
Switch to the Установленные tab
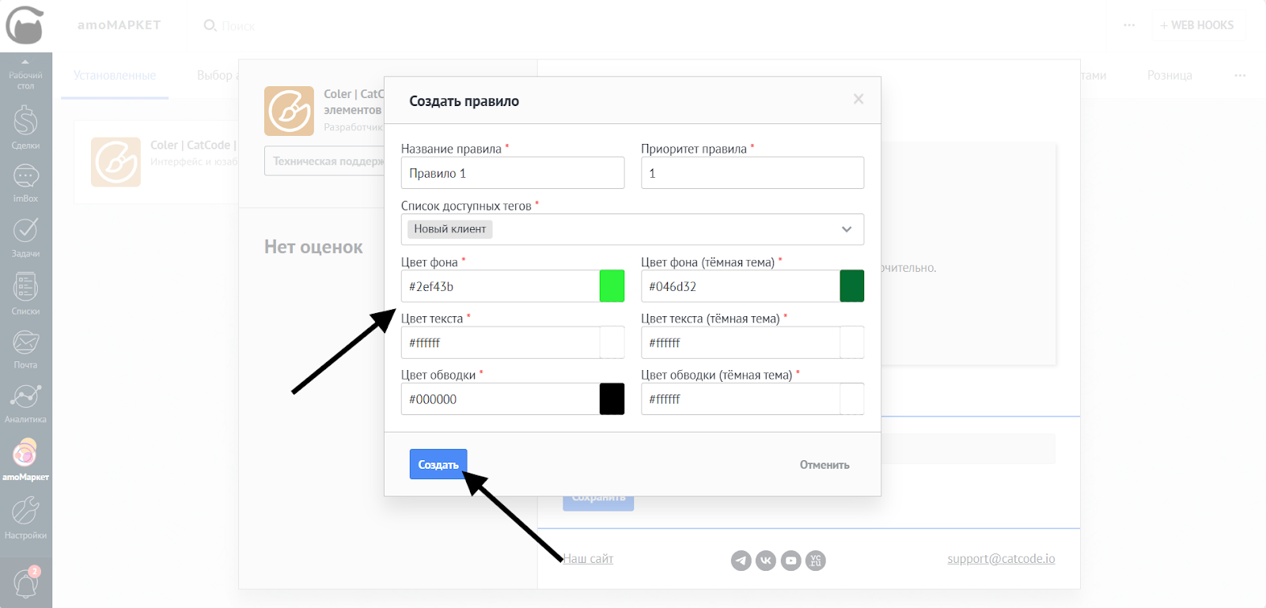pyautogui.click(x=115, y=75)
